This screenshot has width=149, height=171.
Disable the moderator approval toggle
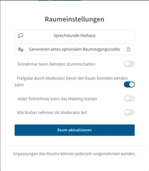pos(129,85)
